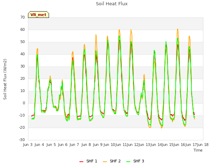The height and width of the screenshot is (168, 224).
Task: Click the Jun 8 x-axis tick label
Action: click(86, 145)
